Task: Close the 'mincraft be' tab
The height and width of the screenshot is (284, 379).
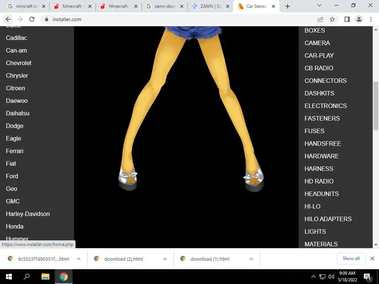Action: pos(44,7)
